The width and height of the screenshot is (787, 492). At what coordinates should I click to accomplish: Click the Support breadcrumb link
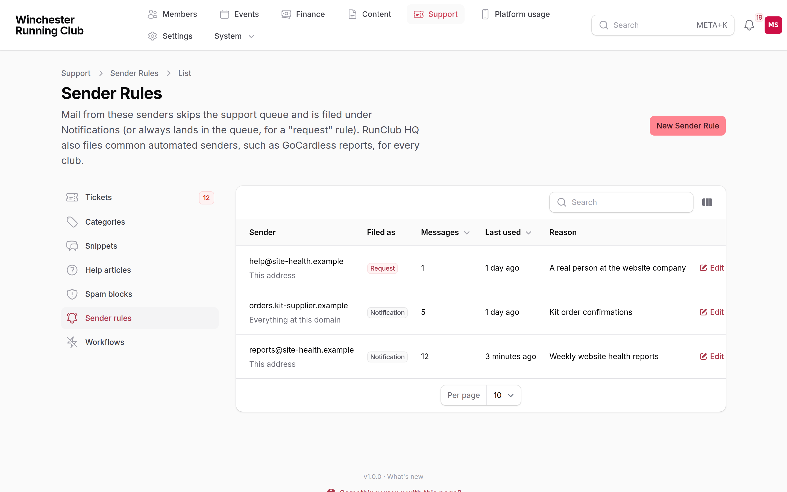click(76, 73)
